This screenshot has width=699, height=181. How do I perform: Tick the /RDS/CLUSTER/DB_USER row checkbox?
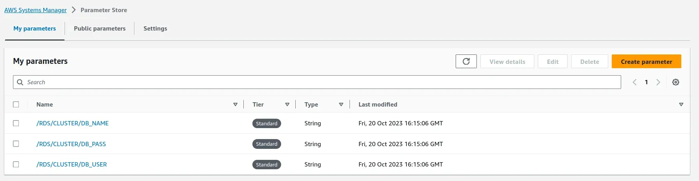tap(16, 165)
